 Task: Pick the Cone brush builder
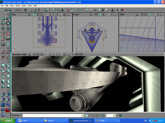coord(8,81)
